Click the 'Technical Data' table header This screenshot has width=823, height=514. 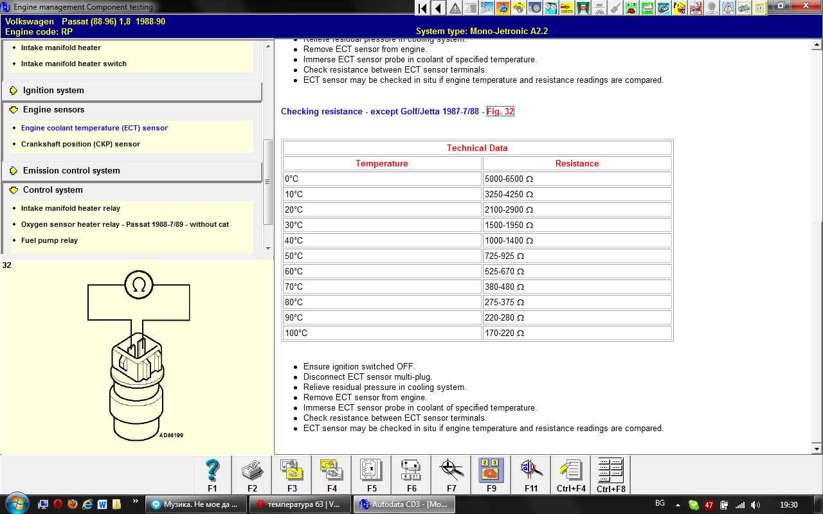[x=477, y=148]
